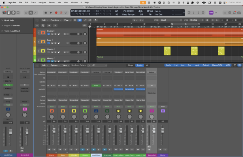Open the Track menu in menu bar
This screenshot has height=157, width=243.
click(33, 3)
